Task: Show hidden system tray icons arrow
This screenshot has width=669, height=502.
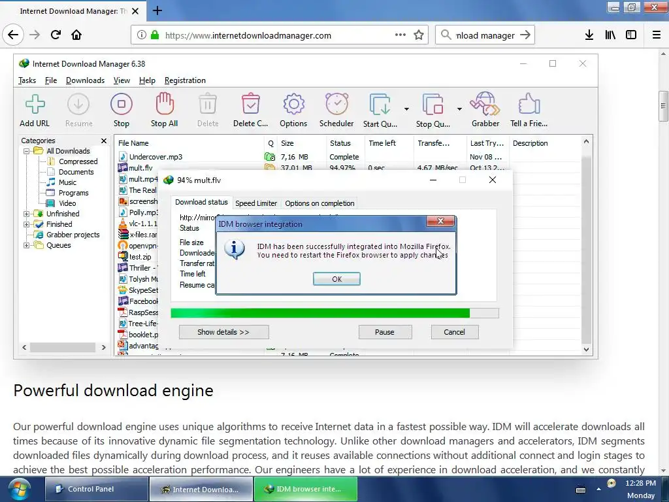Action: coord(598,489)
